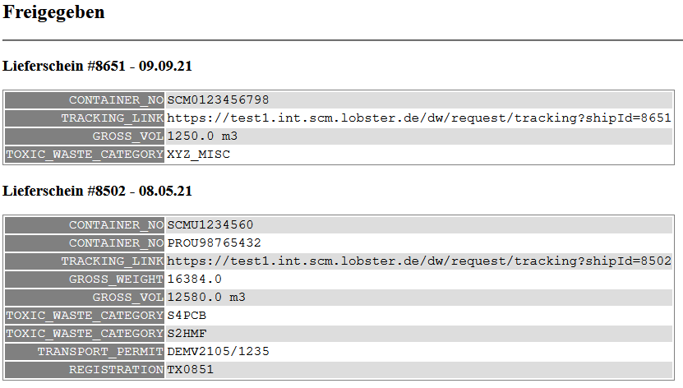Click the GROSS_WEIGHT row label
Screen dimensions: 683x388
112,279
